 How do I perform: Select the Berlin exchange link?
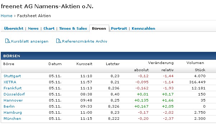click(x=9, y=107)
